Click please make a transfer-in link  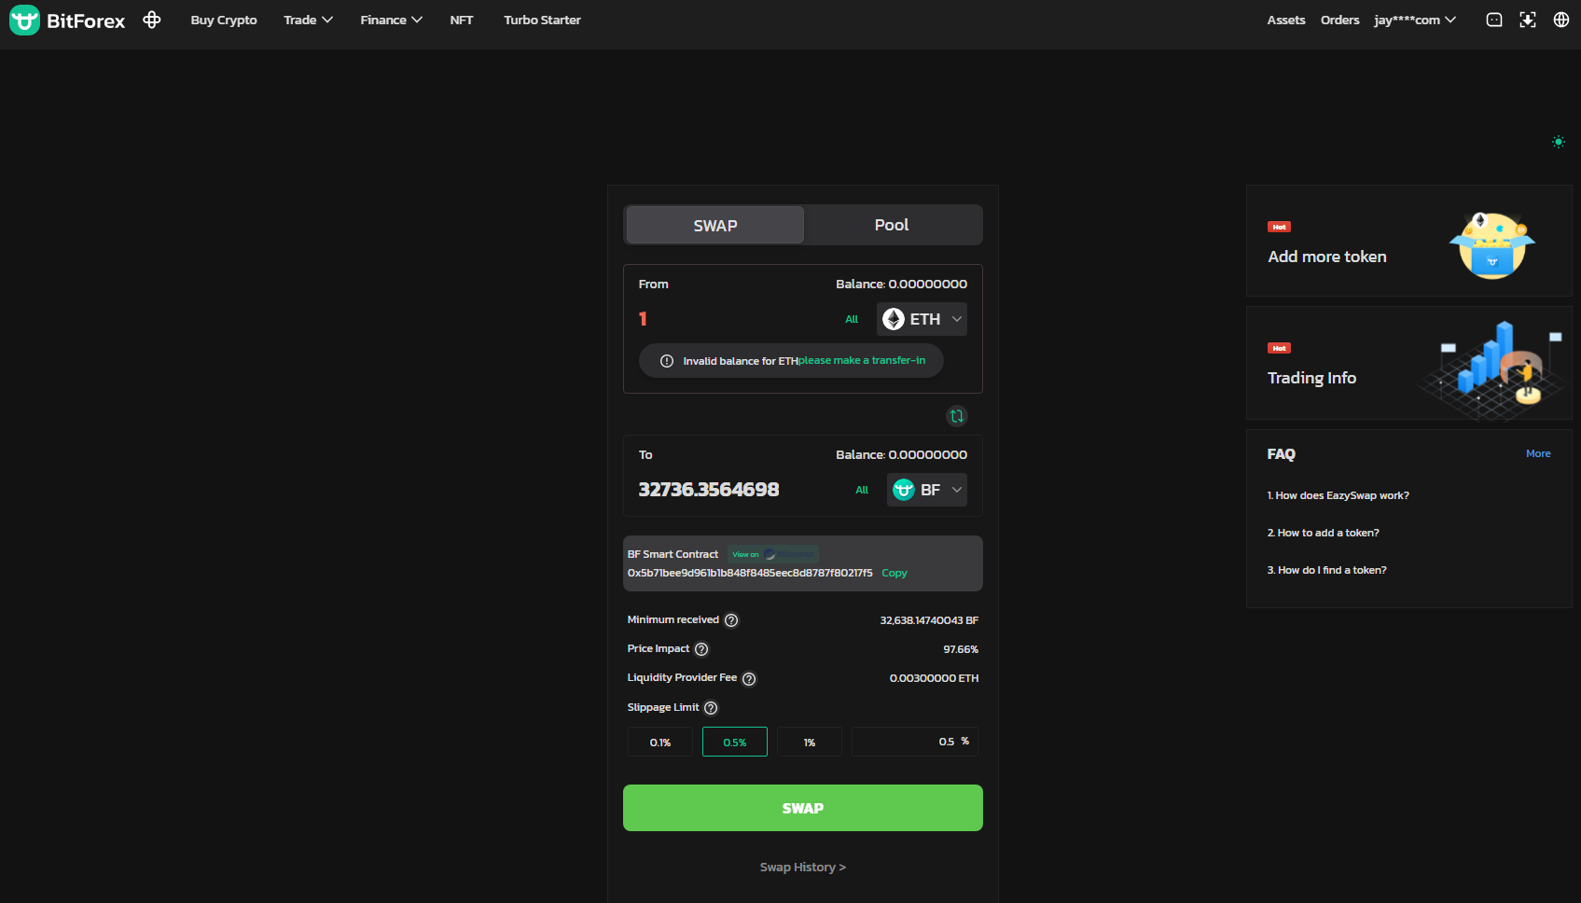[862, 360]
